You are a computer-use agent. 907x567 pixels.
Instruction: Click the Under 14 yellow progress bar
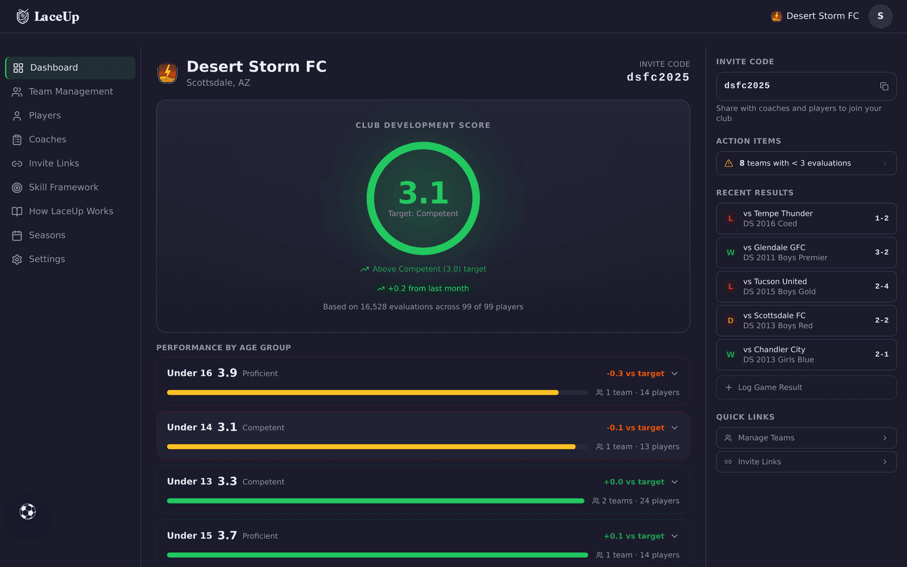point(371,447)
